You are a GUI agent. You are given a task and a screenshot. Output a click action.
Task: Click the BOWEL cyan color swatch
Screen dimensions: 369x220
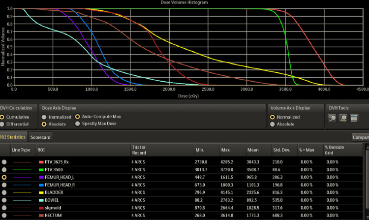pos(41,200)
